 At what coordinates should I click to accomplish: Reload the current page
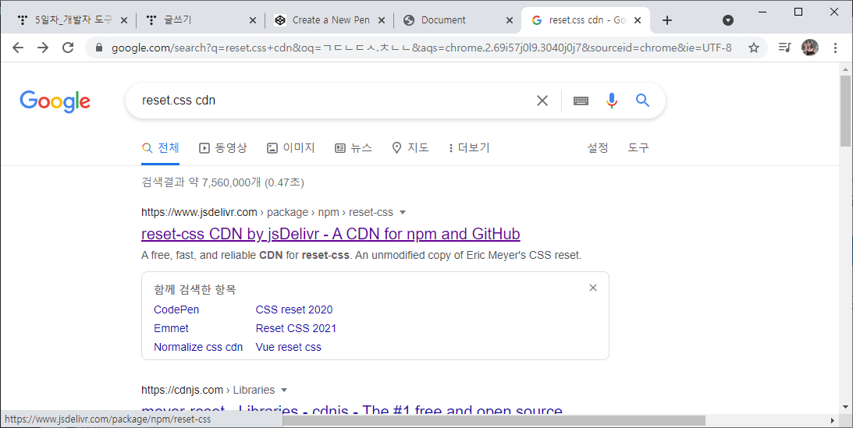(68, 48)
